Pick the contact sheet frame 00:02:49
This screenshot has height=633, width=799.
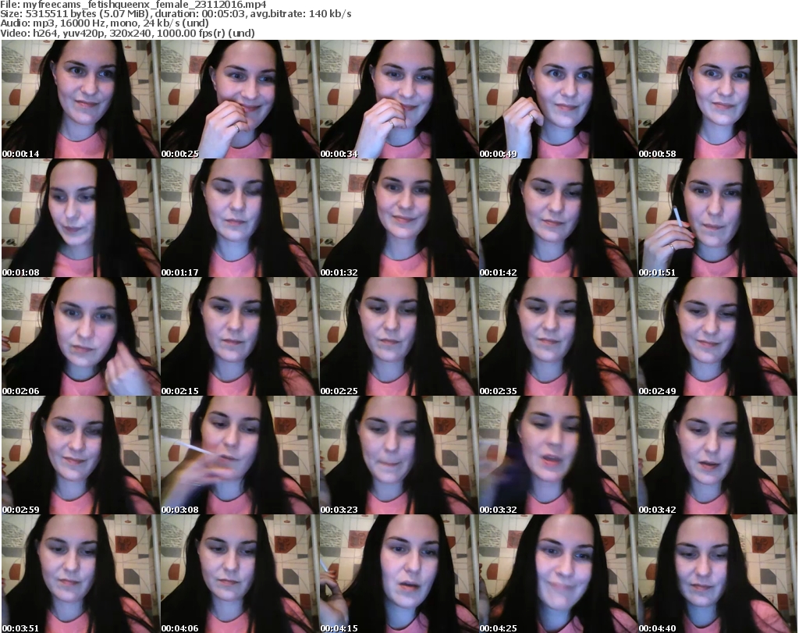click(x=717, y=337)
